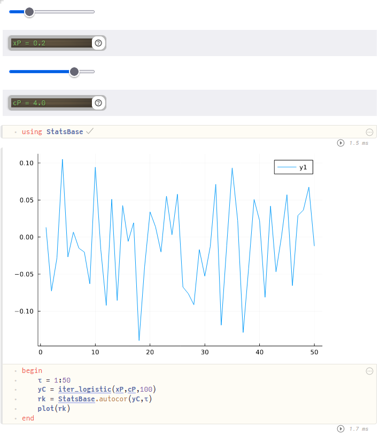Click the iter_logistic function link
Screen dimensions: 380x436
(84, 390)
